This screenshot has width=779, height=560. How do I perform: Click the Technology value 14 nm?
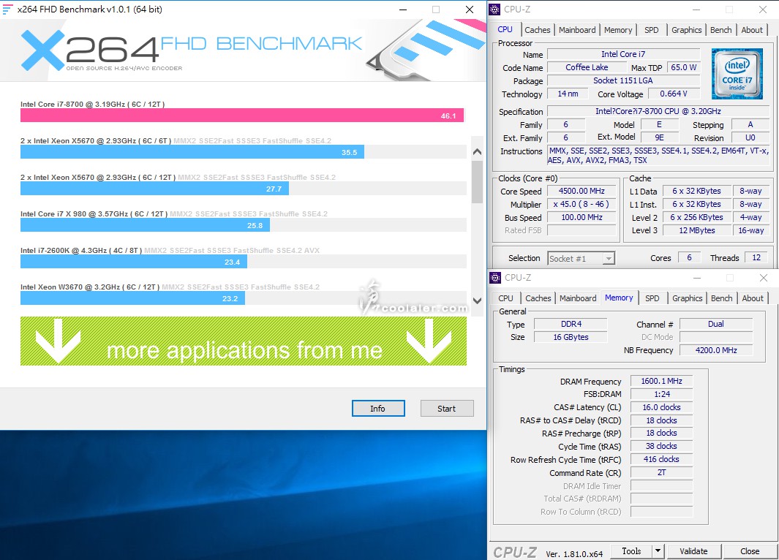[x=568, y=94]
